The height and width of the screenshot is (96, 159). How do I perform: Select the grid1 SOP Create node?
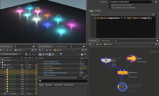pos(106,60)
